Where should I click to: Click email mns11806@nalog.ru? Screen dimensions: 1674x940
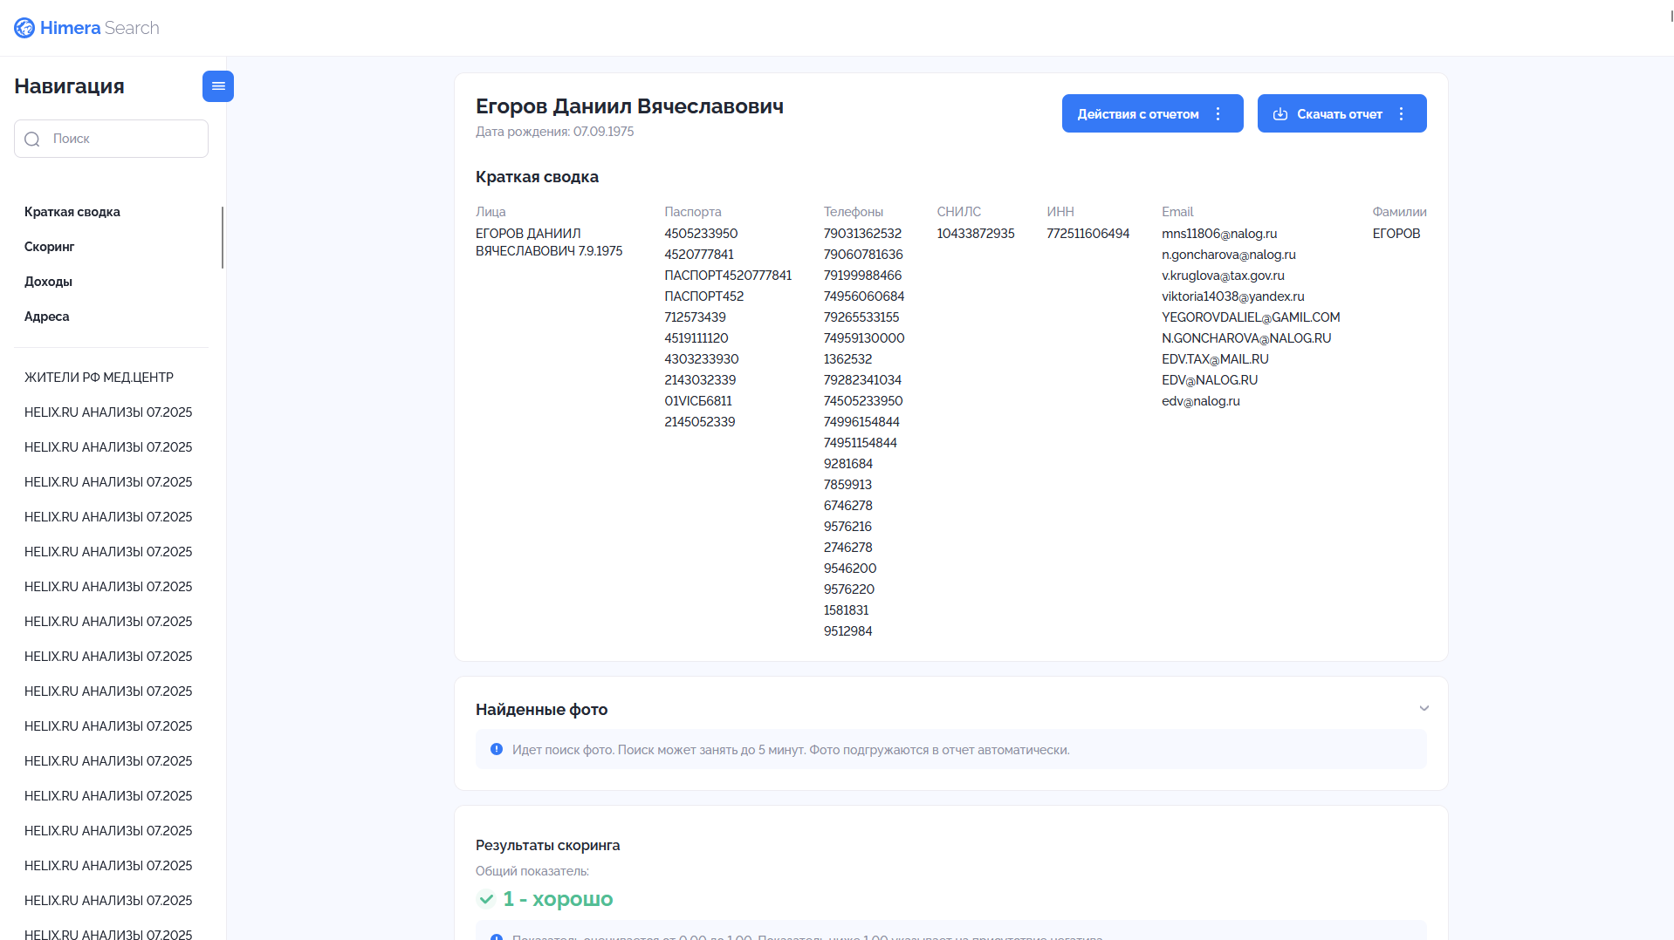coord(1219,234)
